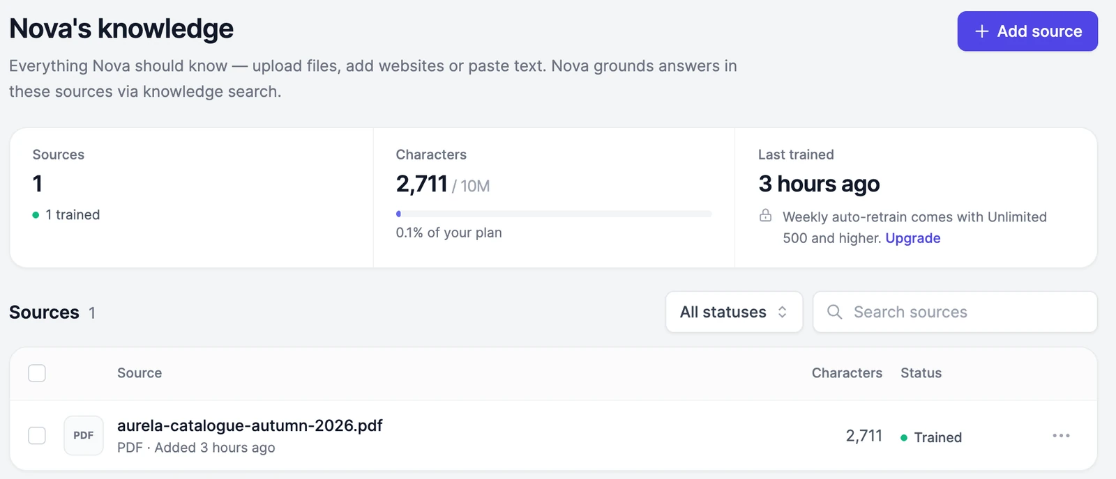Click the green Trained status dot
This screenshot has height=479, width=1116.
[904, 438]
